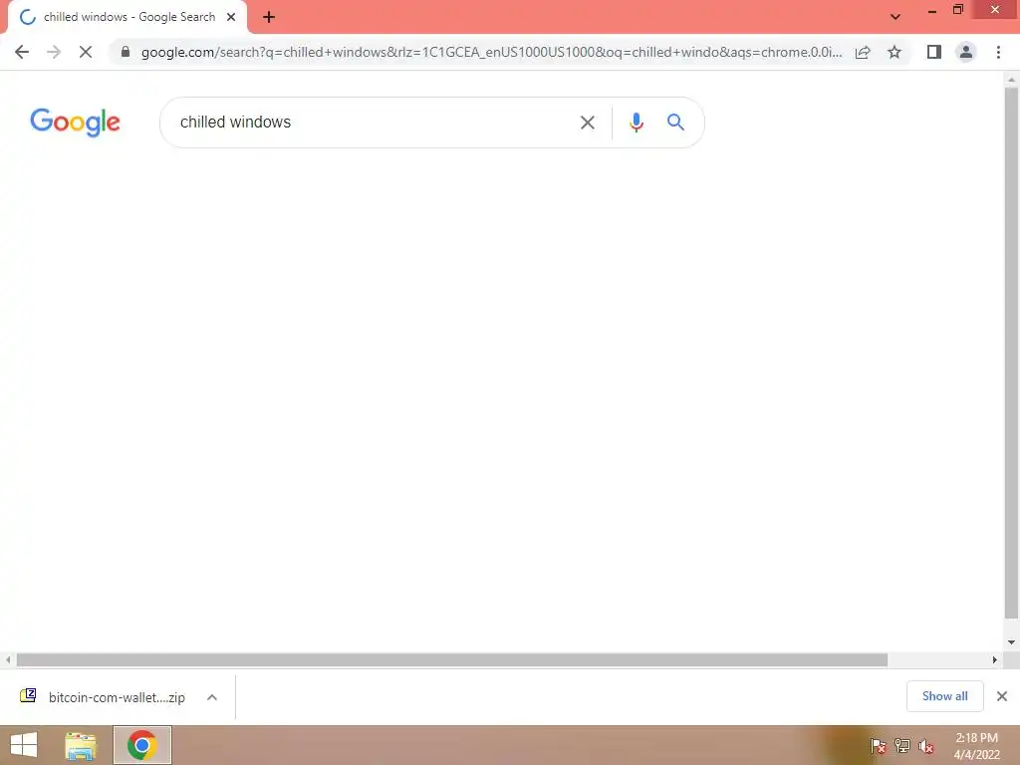
Task: Close the downloads bar
Action: pyautogui.click(x=1002, y=696)
